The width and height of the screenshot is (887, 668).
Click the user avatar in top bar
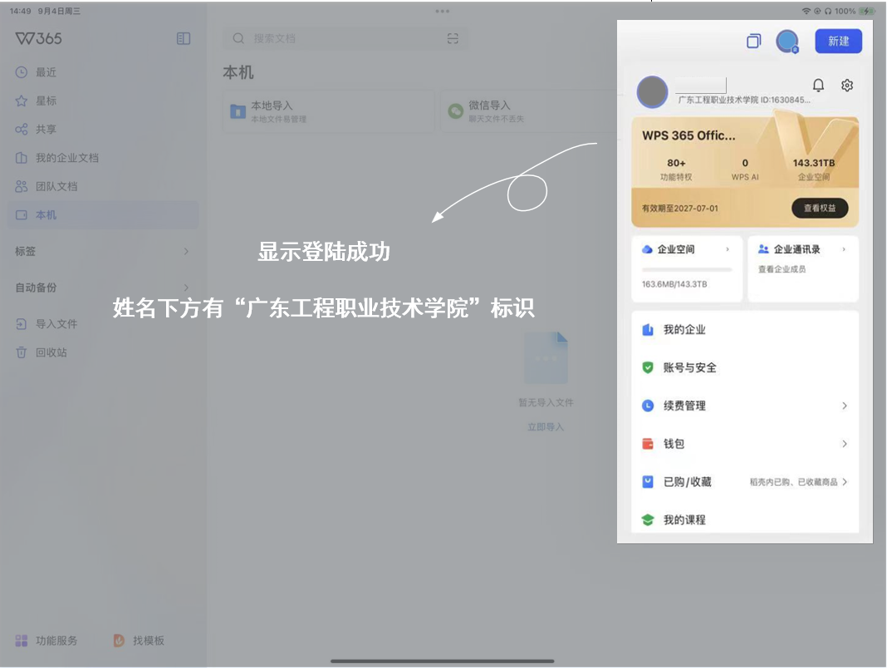click(787, 41)
